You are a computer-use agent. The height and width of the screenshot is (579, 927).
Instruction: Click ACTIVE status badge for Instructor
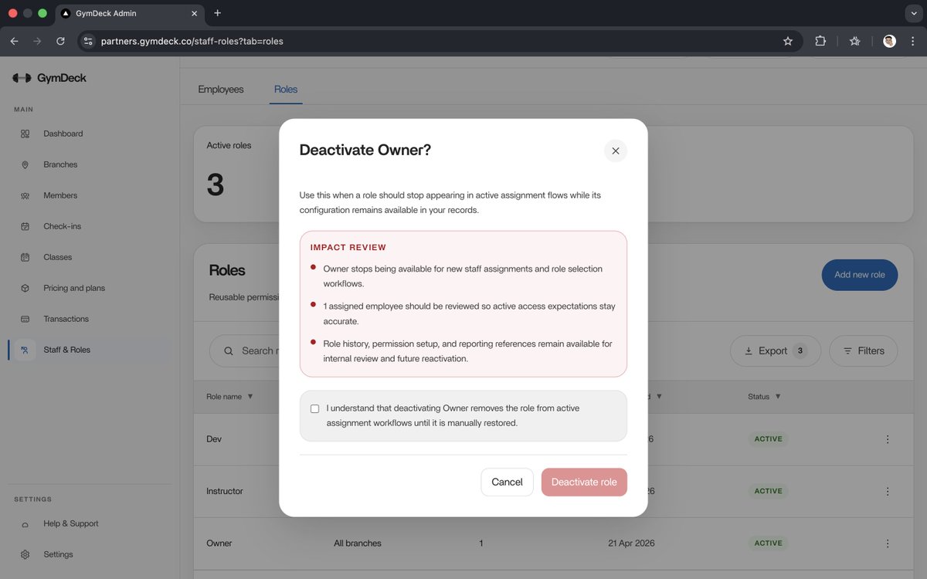coord(768,491)
